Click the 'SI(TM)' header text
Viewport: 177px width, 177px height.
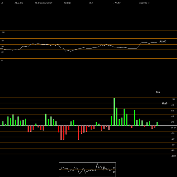(67, 3)
